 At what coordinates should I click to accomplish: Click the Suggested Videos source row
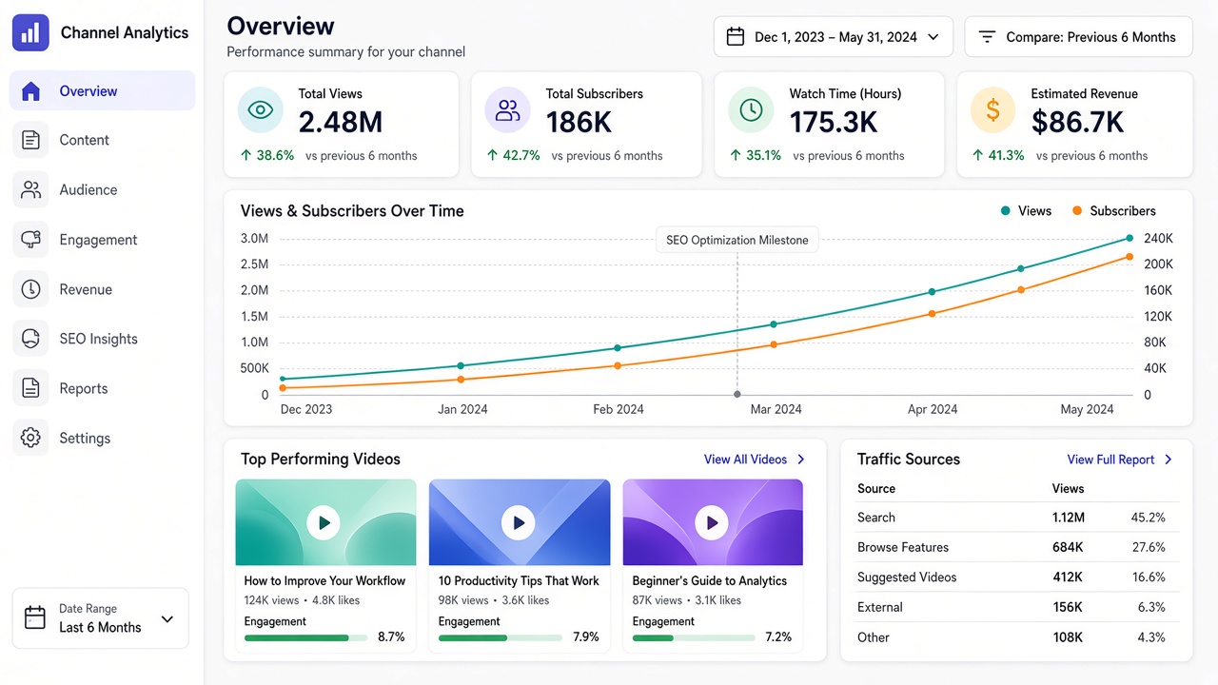click(1017, 577)
